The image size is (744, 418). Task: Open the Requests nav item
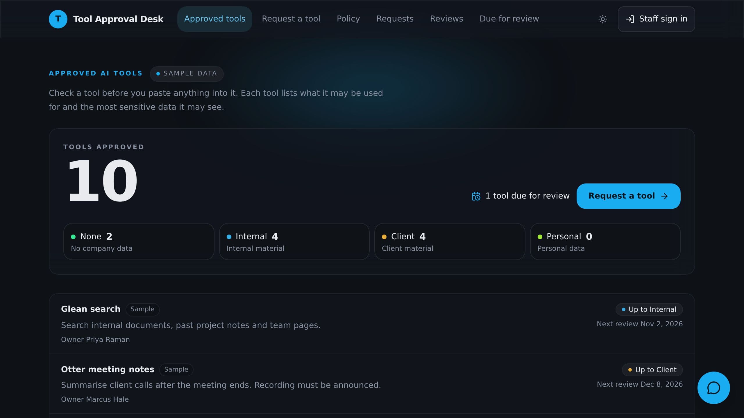[x=395, y=19]
